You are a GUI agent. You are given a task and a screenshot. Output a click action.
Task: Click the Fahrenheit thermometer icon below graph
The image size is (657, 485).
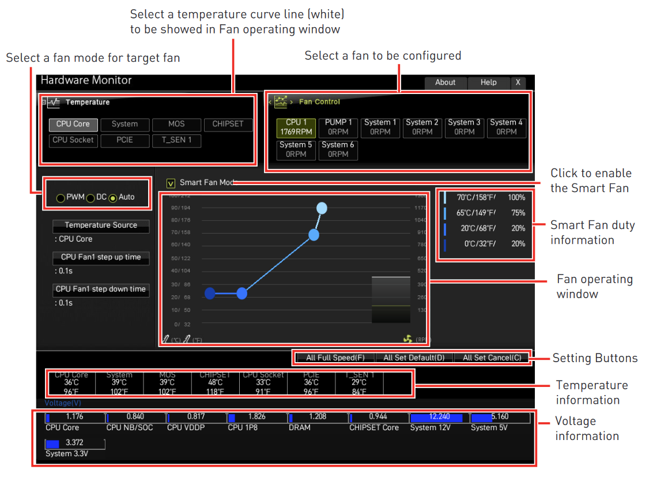click(187, 339)
